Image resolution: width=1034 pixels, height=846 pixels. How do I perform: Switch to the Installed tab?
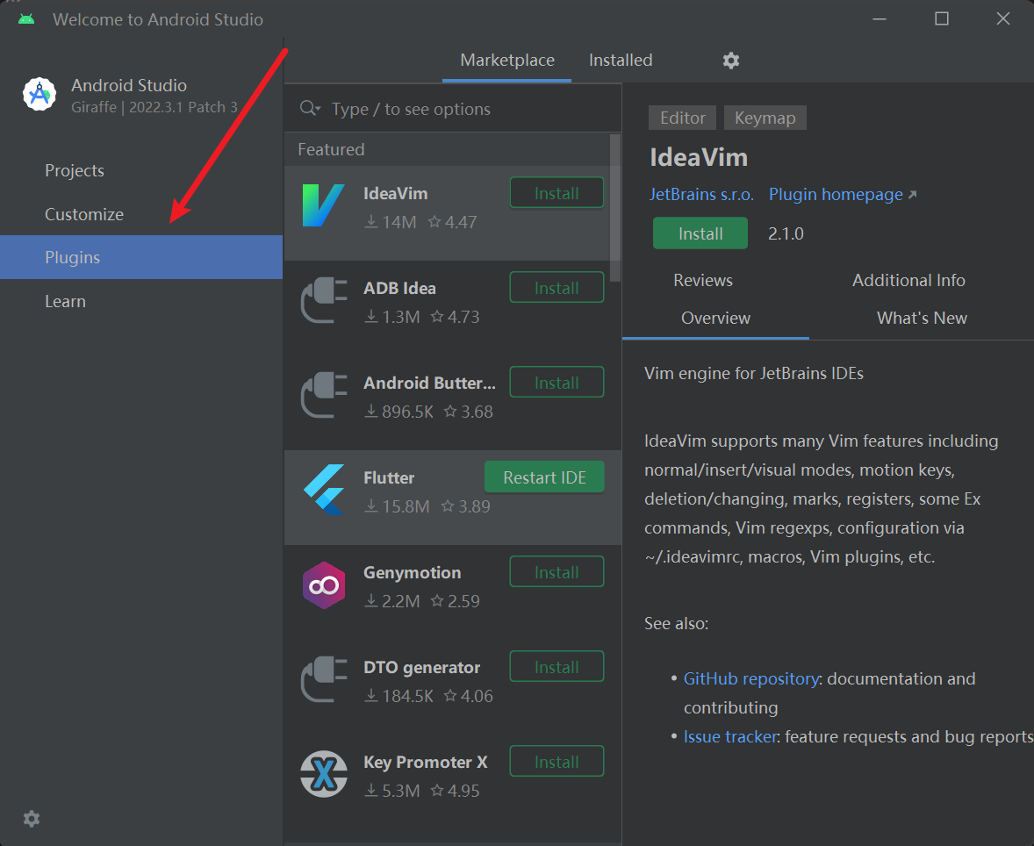tap(621, 60)
